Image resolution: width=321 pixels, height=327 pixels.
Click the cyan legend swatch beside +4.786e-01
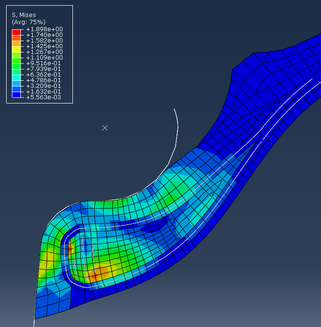pyautogui.click(x=16, y=77)
